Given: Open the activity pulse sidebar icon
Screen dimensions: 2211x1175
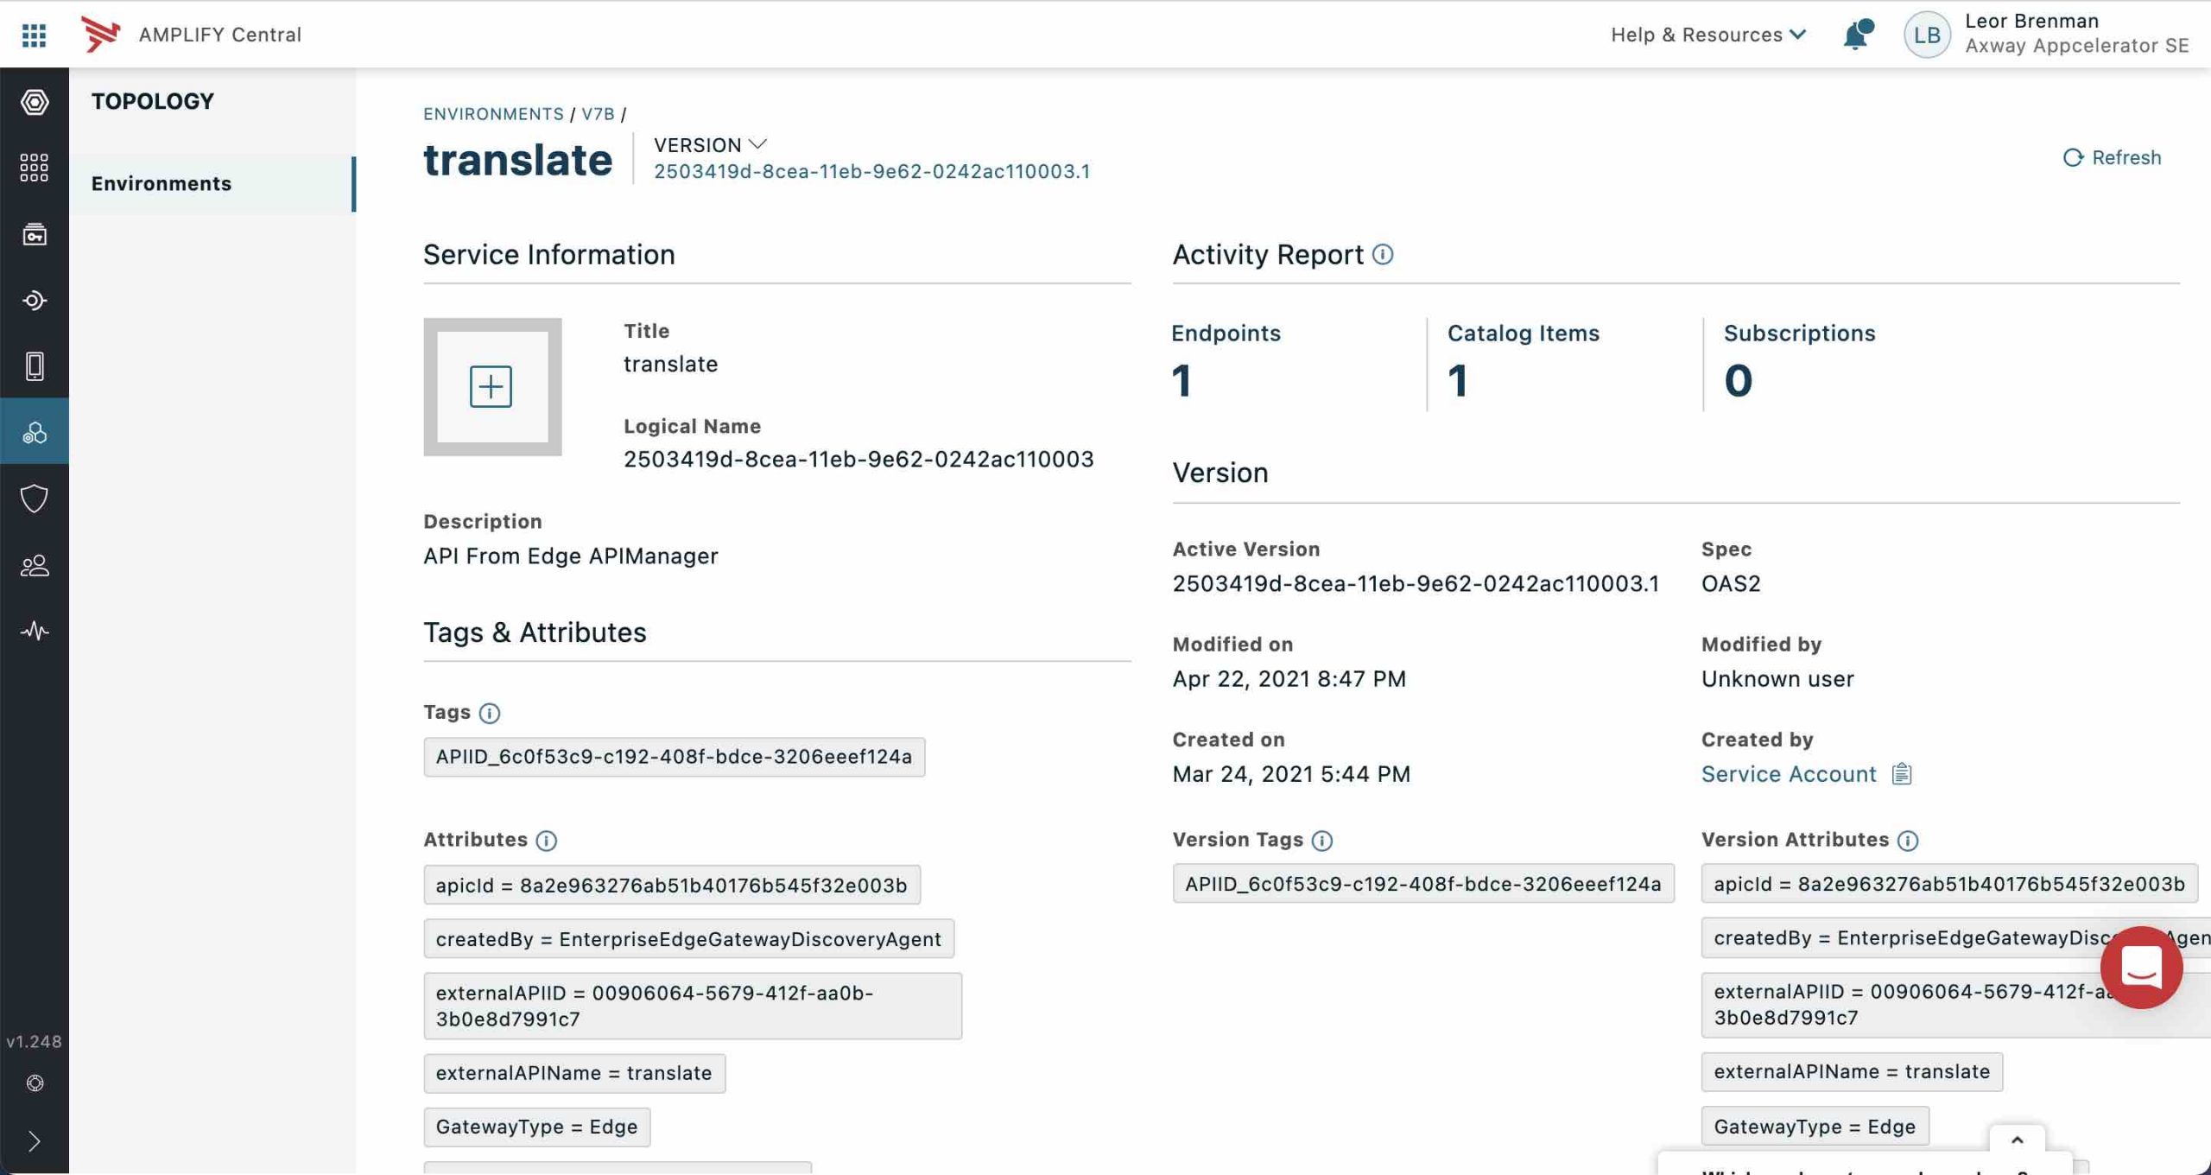Looking at the screenshot, I should point(35,631).
